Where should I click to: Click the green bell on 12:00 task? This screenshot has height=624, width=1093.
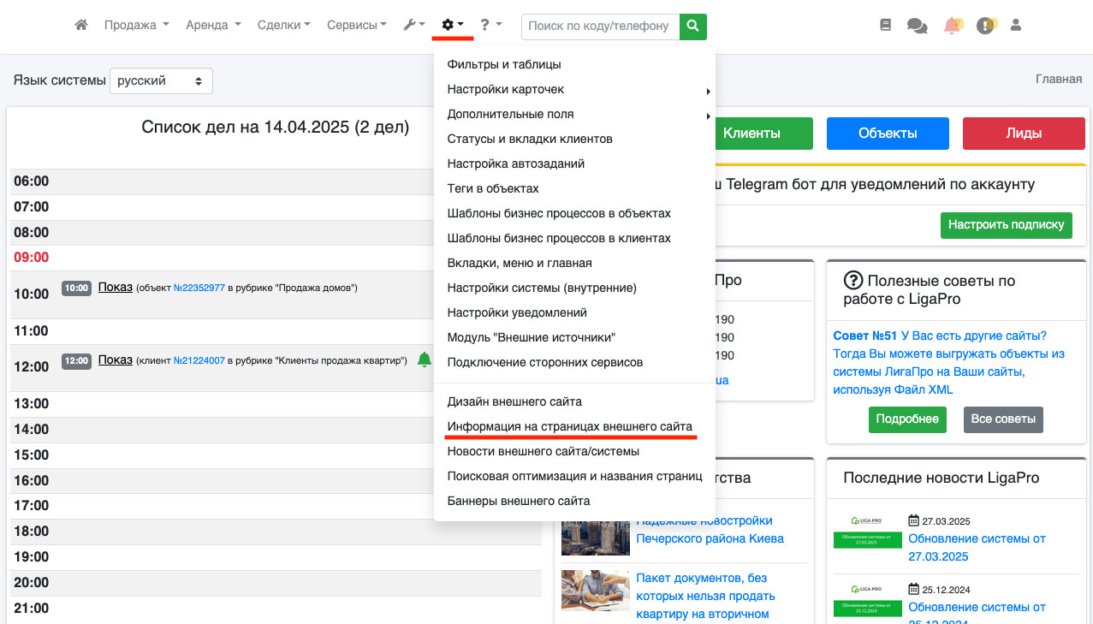tap(424, 360)
